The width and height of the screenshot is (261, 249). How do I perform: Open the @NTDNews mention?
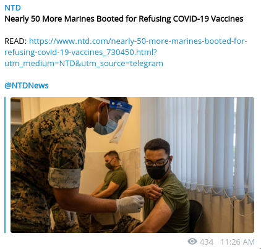[x=27, y=85]
